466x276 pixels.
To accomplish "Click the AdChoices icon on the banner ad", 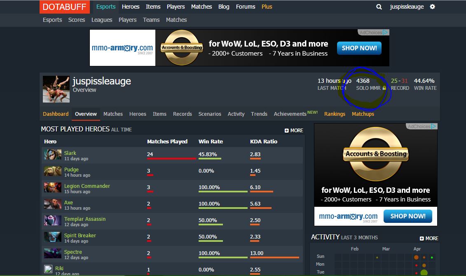I will click(385, 33).
